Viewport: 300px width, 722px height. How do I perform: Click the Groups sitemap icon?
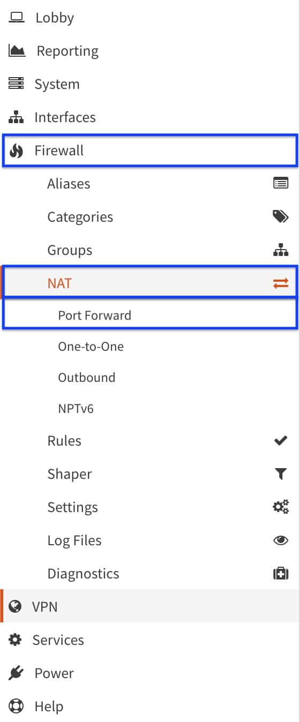(281, 250)
